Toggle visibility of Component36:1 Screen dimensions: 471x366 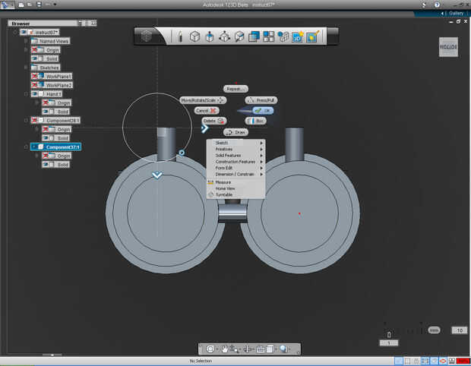[35, 120]
